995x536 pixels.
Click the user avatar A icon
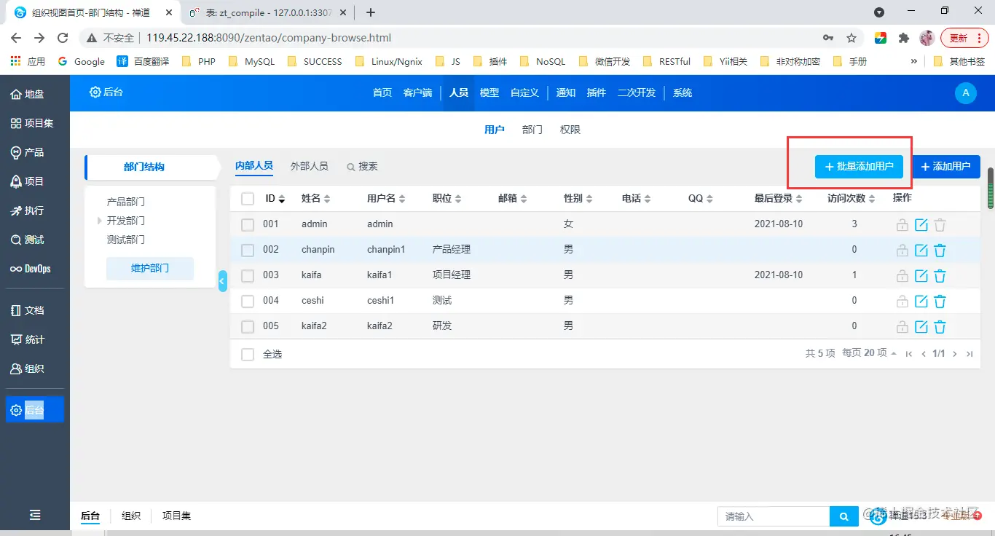pyautogui.click(x=965, y=93)
